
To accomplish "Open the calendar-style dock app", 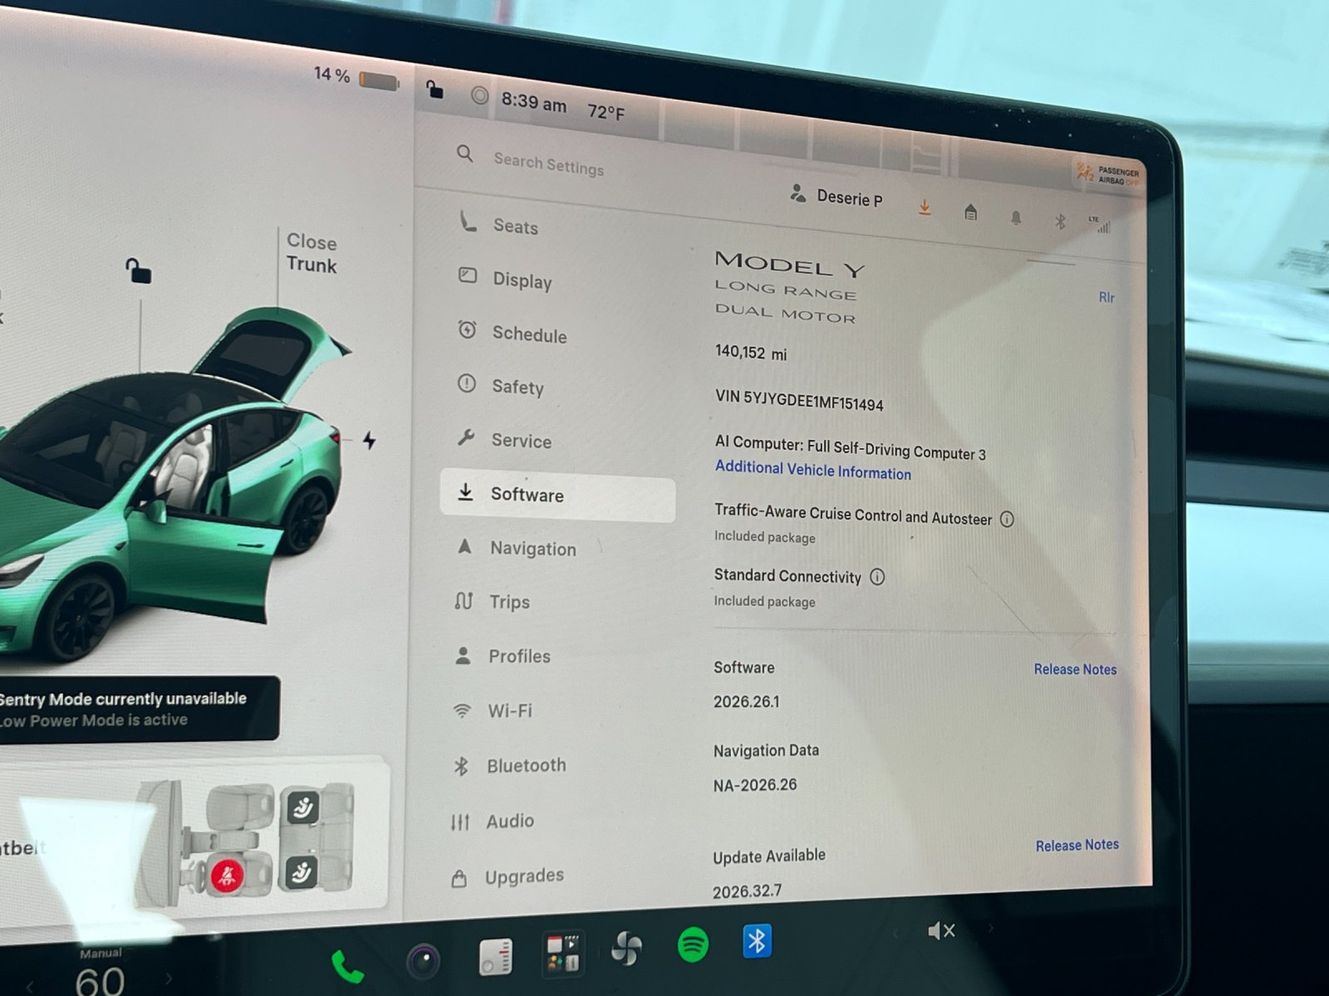I will pyautogui.click(x=496, y=957).
